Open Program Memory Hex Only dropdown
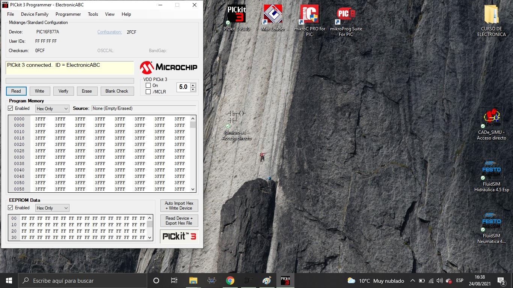Screen dimensions: 513x288 (52, 109)
